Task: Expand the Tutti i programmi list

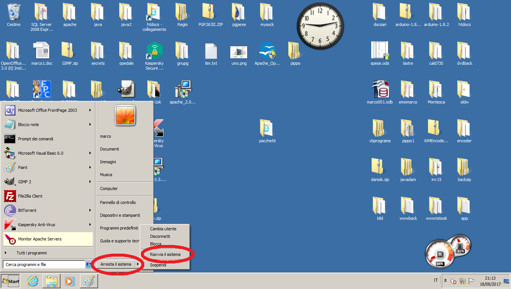Action: click(x=32, y=253)
